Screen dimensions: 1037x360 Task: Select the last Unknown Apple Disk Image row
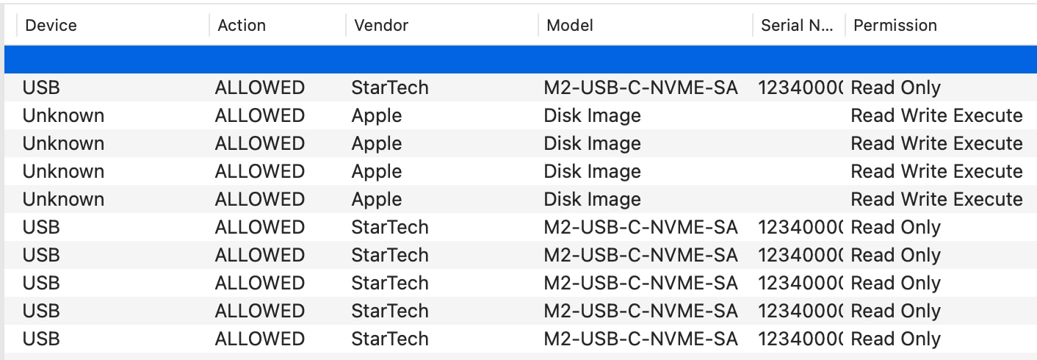(x=521, y=199)
